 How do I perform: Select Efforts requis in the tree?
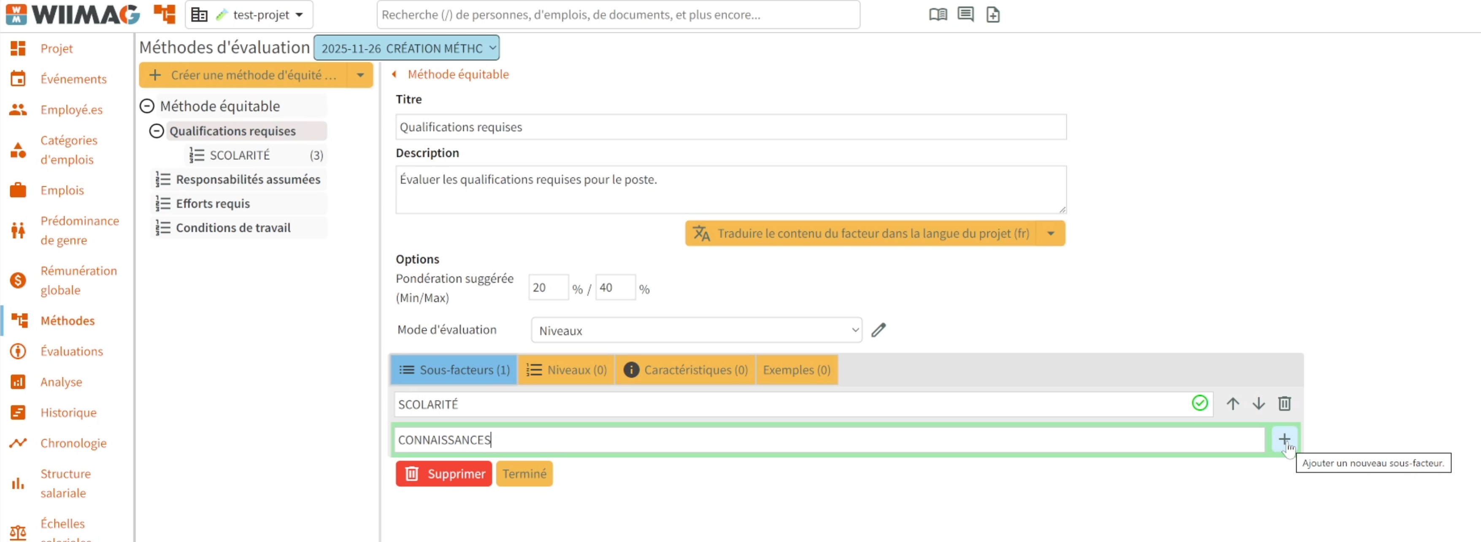click(213, 204)
